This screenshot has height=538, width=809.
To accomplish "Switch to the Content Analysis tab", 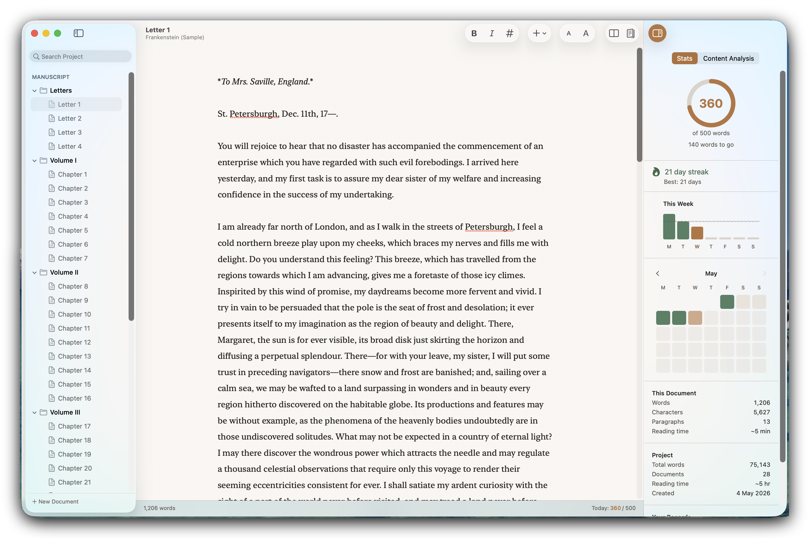I will [728, 58].
